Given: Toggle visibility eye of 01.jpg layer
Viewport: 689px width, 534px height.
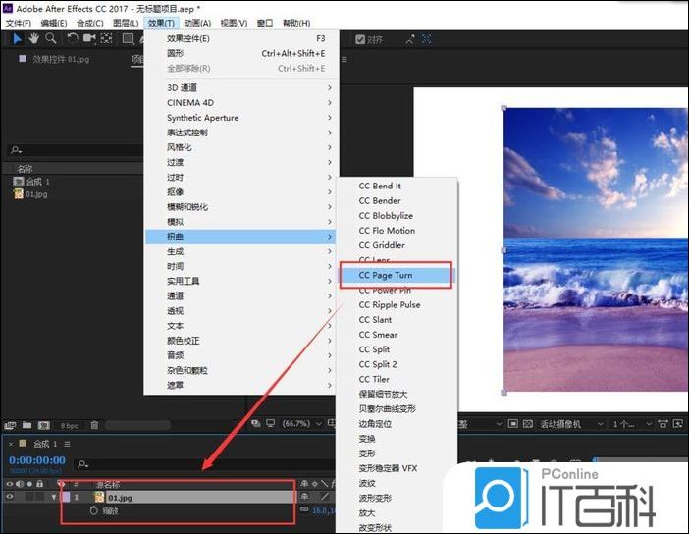Looking at the screenshot, I should [11, 497].
